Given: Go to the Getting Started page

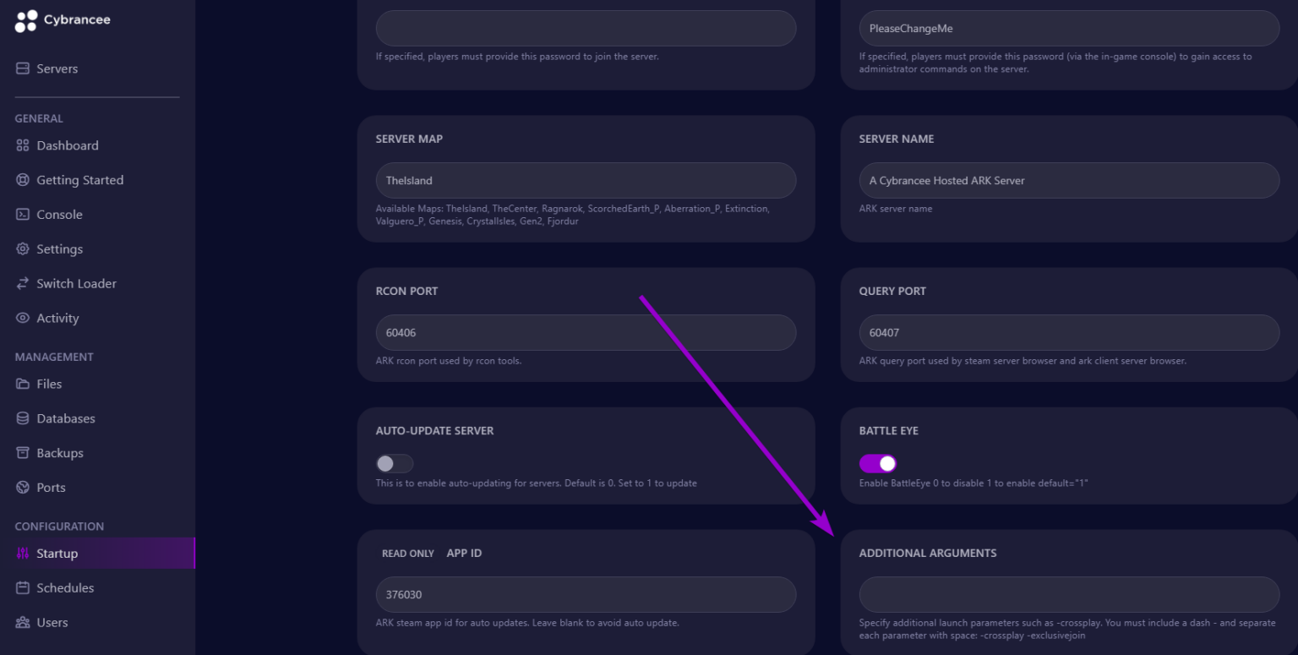Looking at the screenshot, I should point(79,180).
